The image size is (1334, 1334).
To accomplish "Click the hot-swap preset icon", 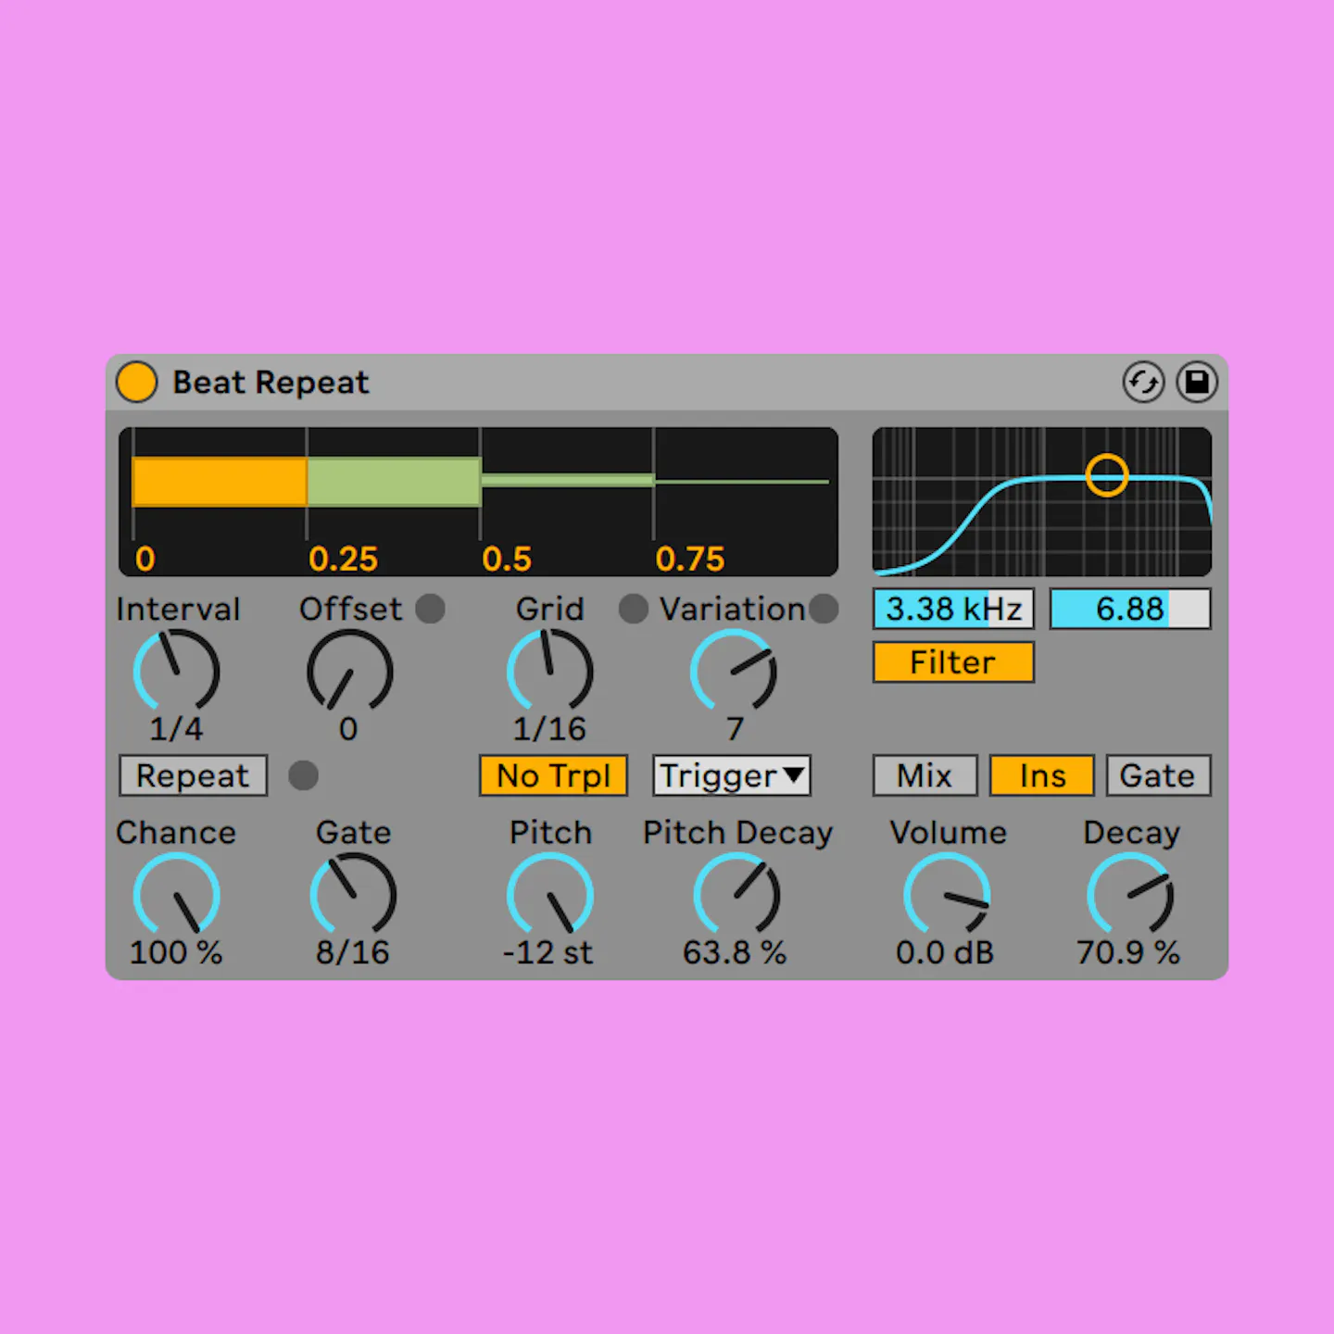I will click(1143, 382).
